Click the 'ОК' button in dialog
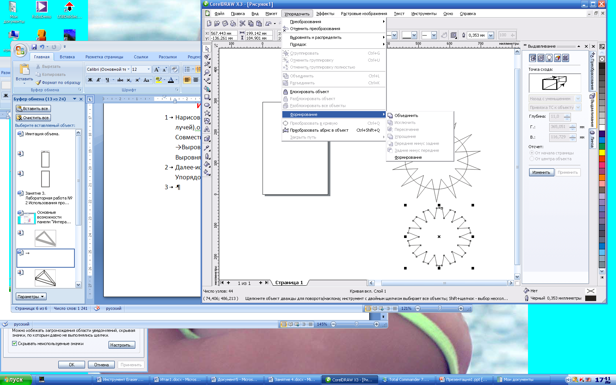 click(x=71, y=365)
